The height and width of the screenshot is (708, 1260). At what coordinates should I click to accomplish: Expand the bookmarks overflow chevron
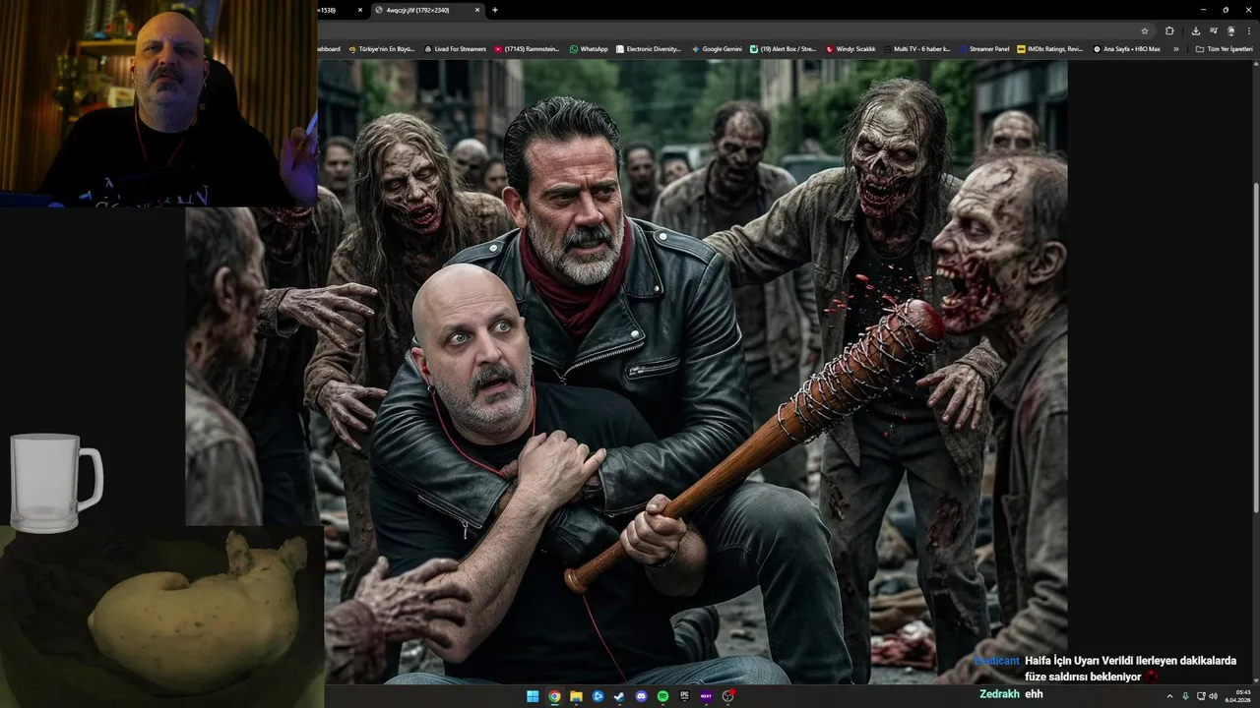(x=1175, y=48)
